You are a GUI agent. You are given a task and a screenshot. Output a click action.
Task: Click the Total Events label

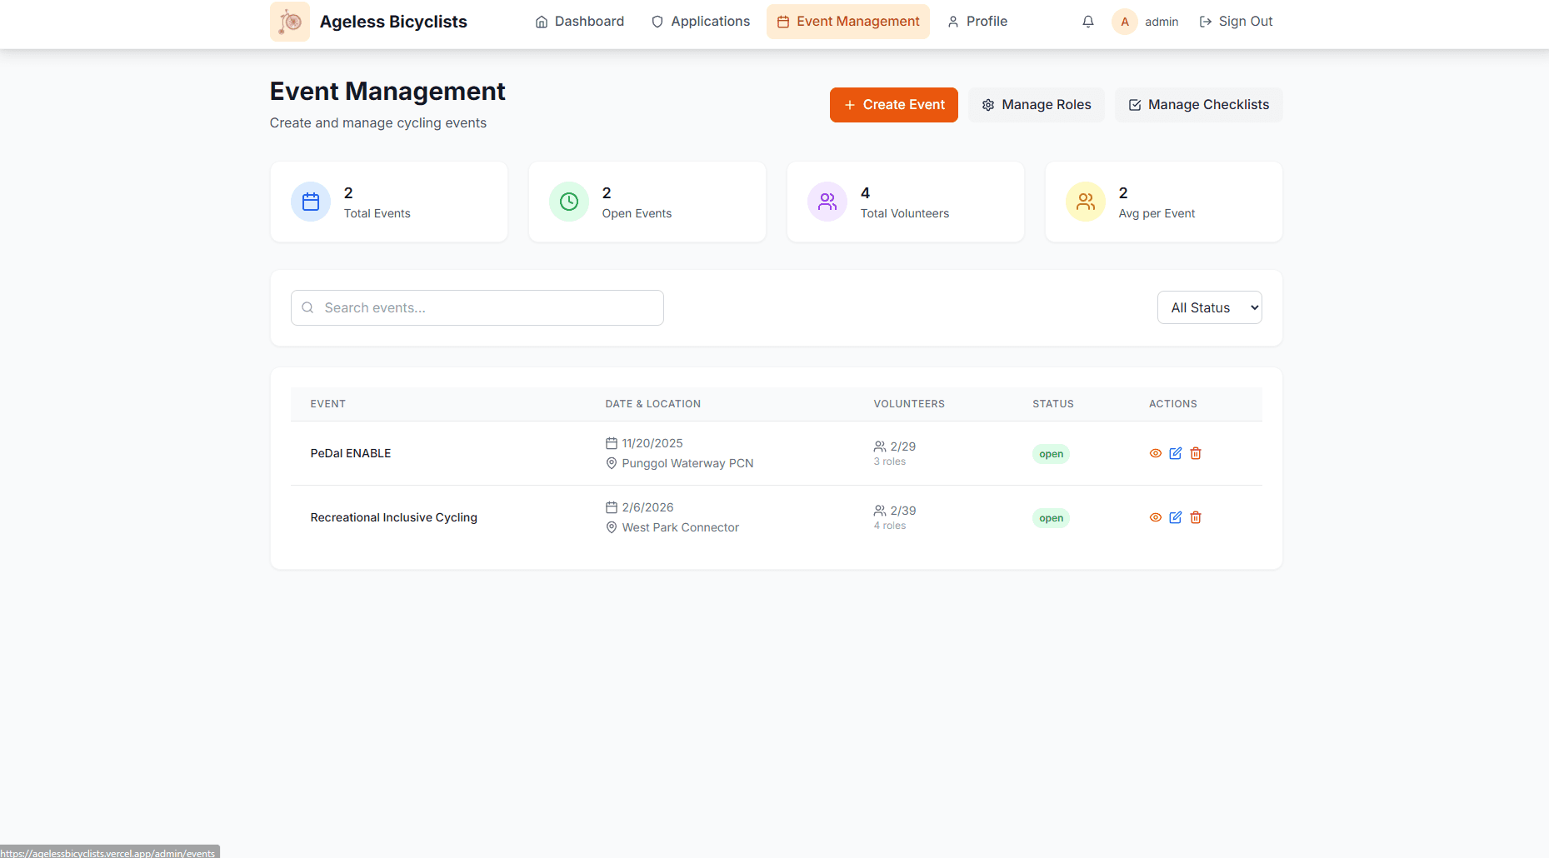[377, 213]
